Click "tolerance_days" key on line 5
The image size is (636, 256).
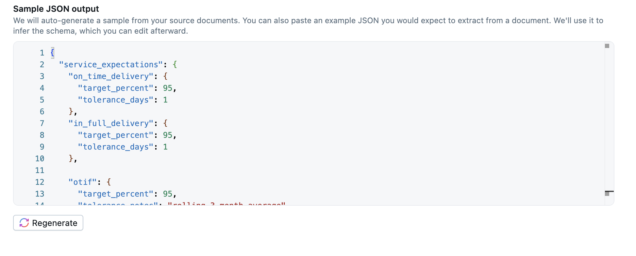pos(115,100)
